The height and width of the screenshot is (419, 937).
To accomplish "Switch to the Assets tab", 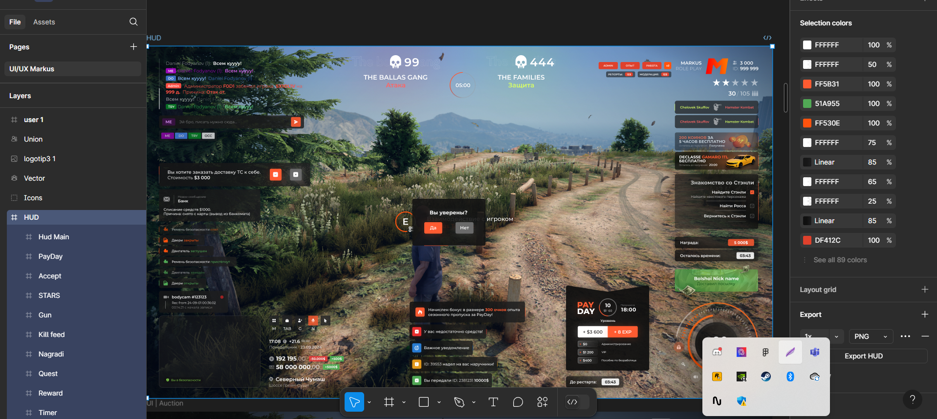I will 44,22.
